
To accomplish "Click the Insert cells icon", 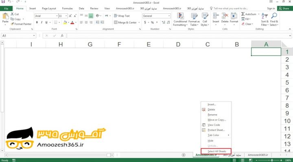I will pos(216,16).
